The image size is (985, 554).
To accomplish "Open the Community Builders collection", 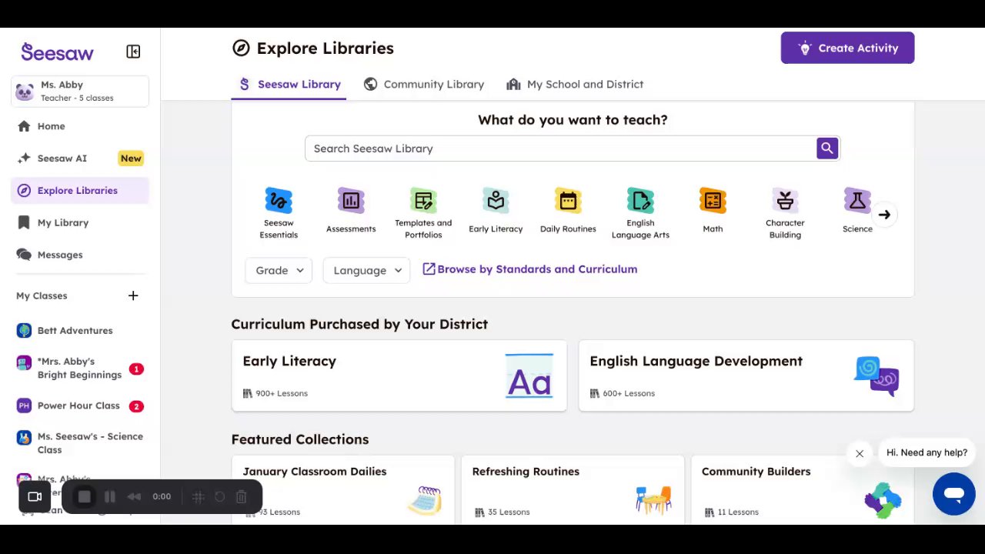I will coord(803,490).
